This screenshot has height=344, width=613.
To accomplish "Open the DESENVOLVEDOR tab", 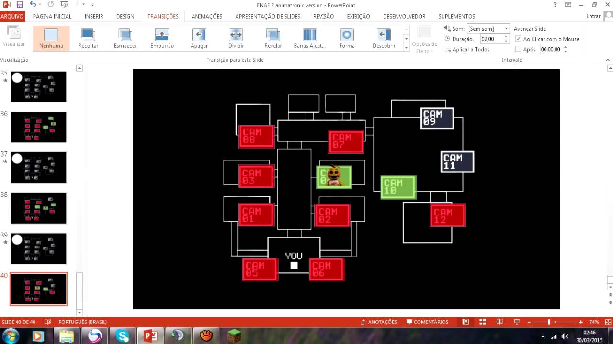I will pyautogui.click(x=404, y=16).
